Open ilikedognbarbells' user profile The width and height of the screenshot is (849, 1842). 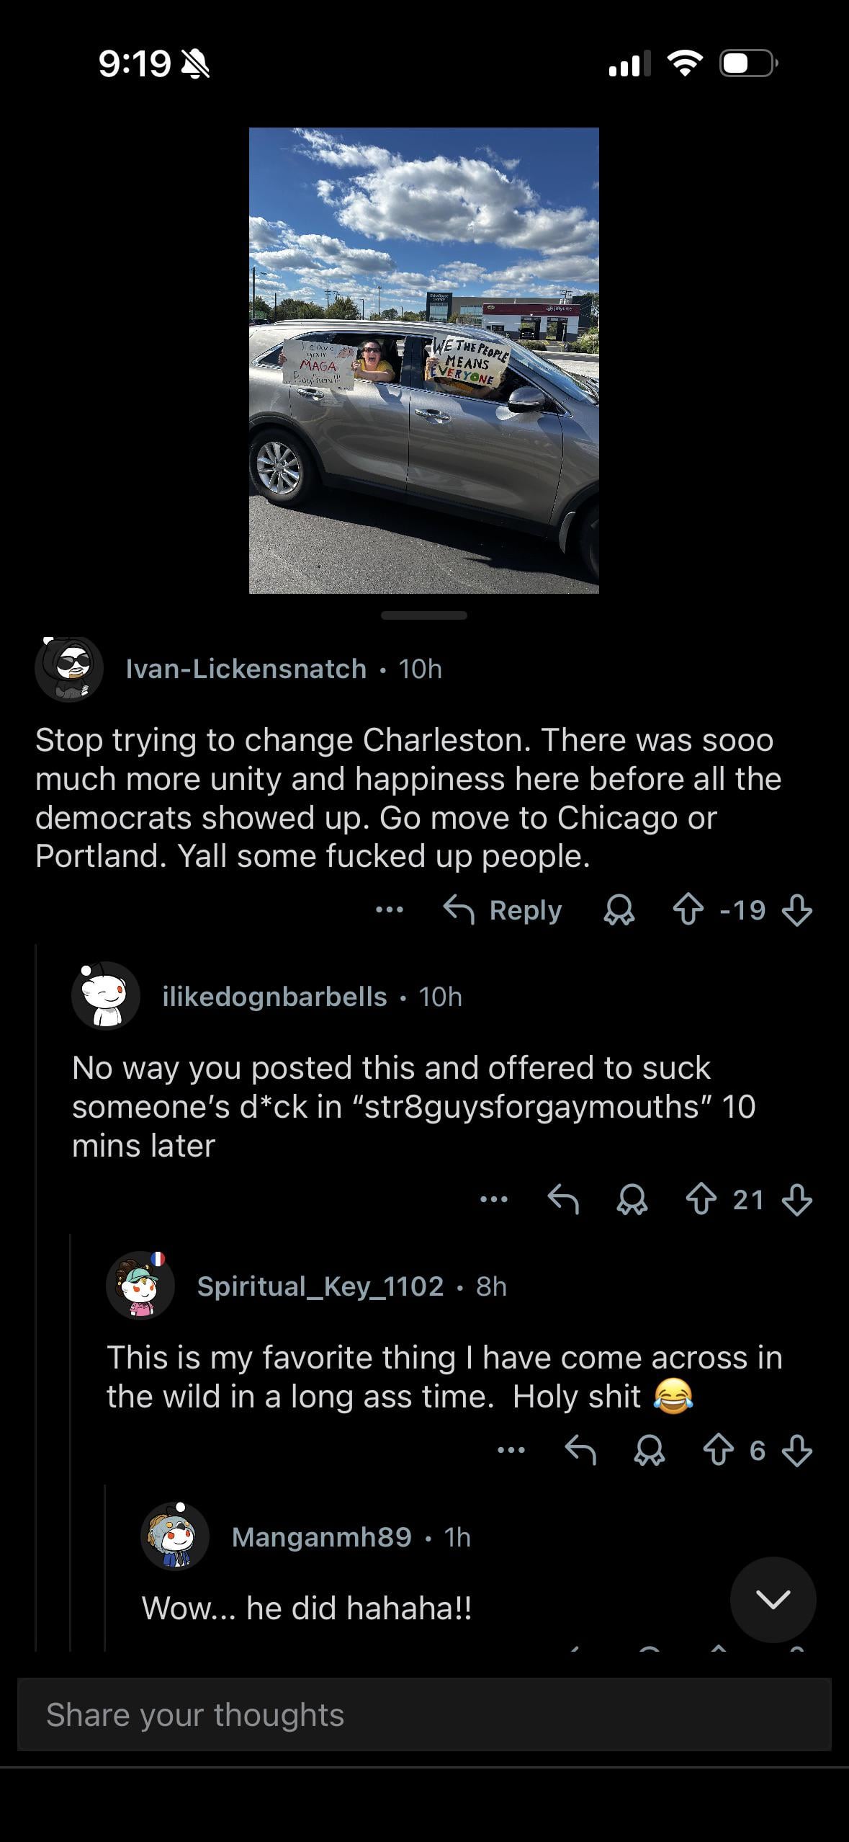[x=274, y=997]
